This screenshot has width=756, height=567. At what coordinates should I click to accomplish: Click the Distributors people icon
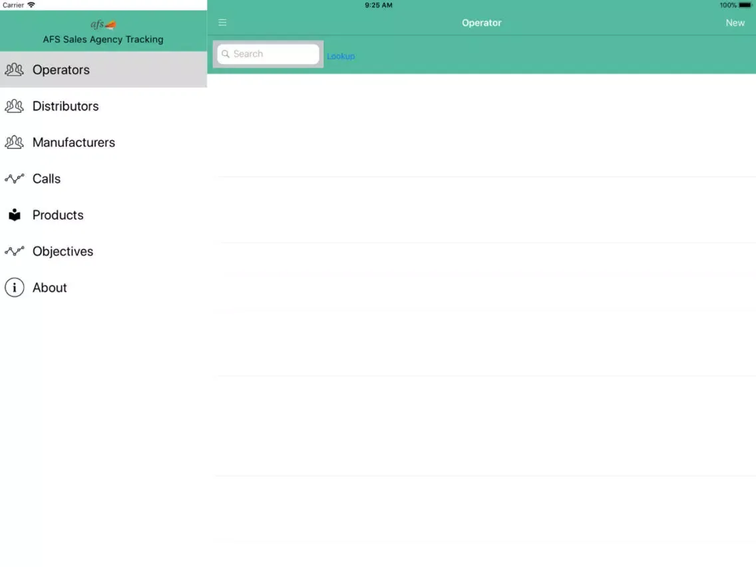(14, 106)
